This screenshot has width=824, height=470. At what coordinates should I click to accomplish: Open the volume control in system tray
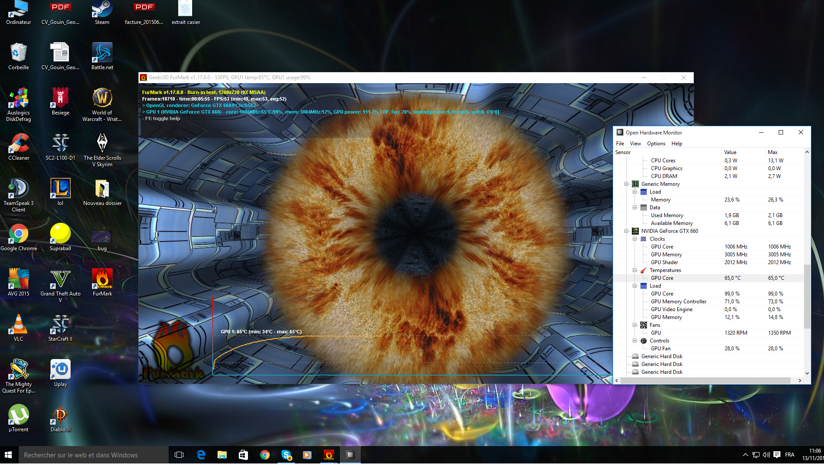[x=766, y=455]
